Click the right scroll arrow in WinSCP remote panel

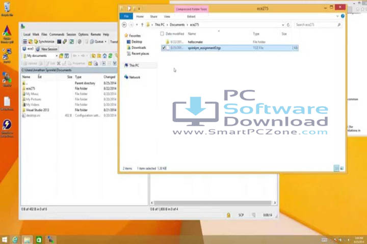coord(275,203)
